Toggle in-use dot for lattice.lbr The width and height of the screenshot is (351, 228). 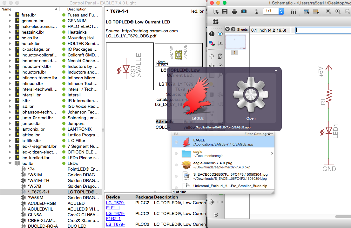(x=64, y=135)
